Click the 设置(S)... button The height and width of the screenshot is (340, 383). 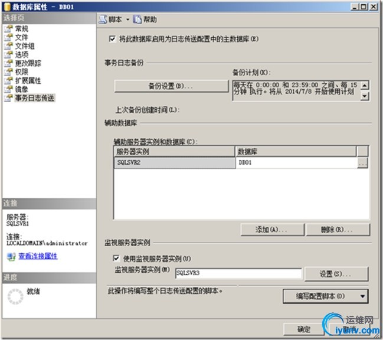tap(336, 274)
